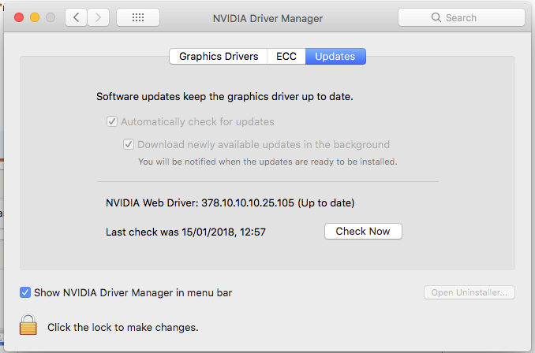Click the NVIDIA Web Driver version text

tap(230, 203)
